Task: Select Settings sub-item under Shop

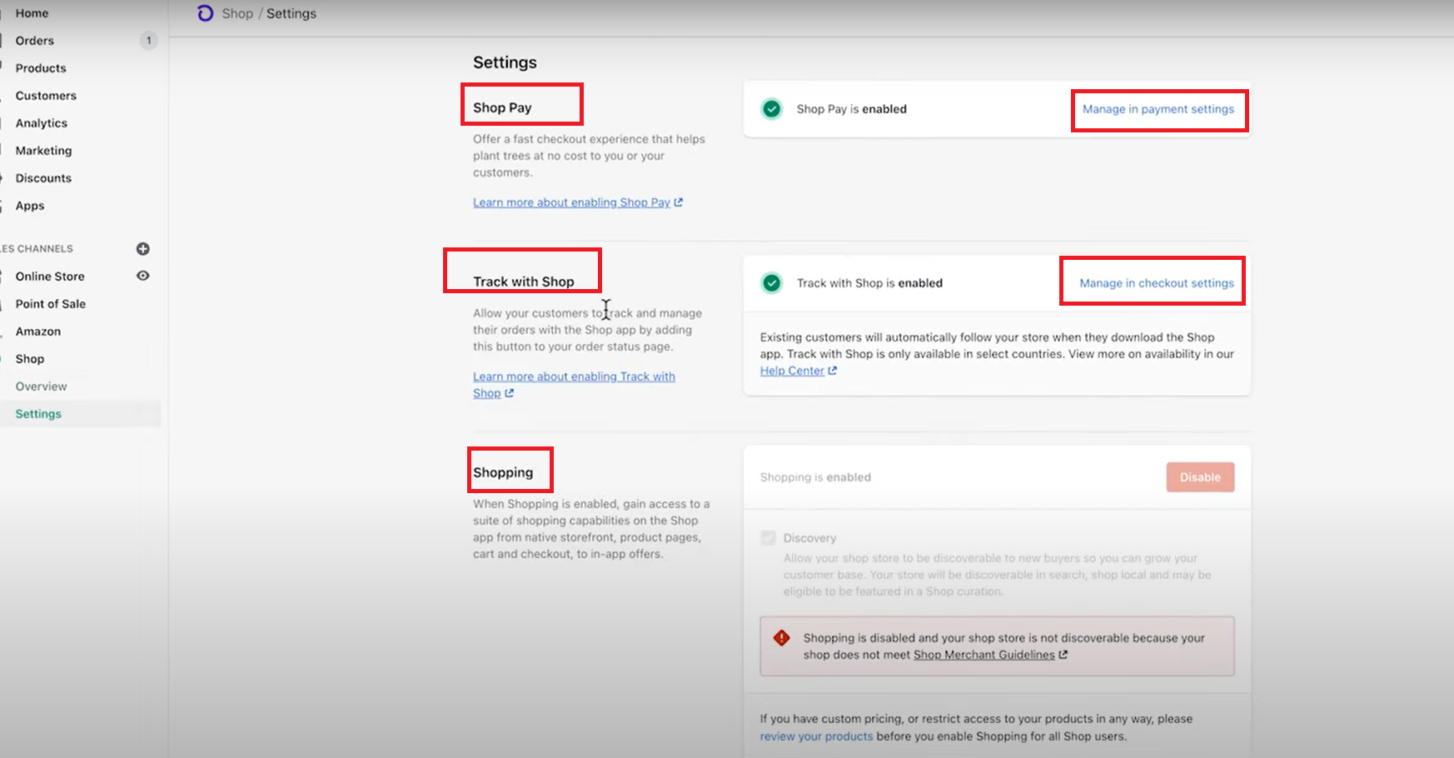Action: (x=38, y=414)
